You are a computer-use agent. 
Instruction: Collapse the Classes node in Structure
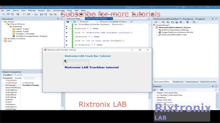click(3, 22)
